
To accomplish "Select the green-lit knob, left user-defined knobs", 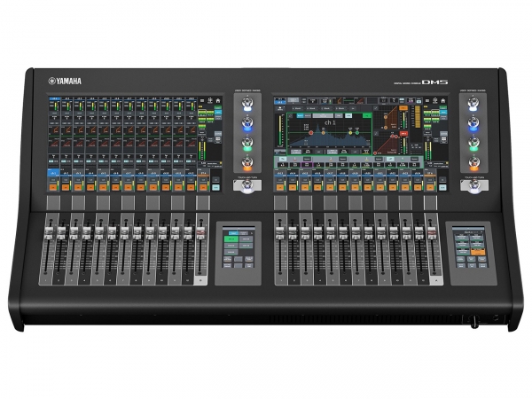I will pos(247,143).
